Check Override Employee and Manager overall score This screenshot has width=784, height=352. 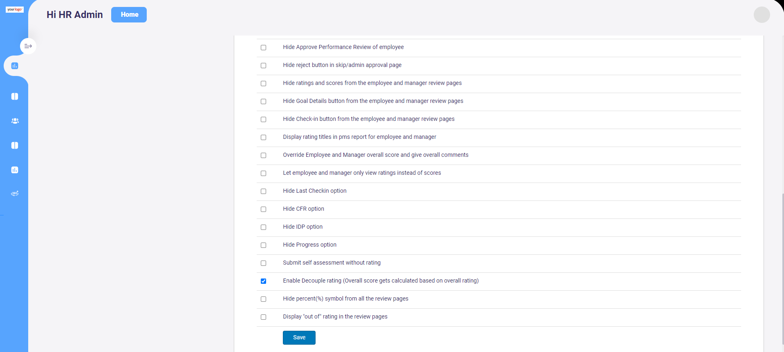[263, 156]
